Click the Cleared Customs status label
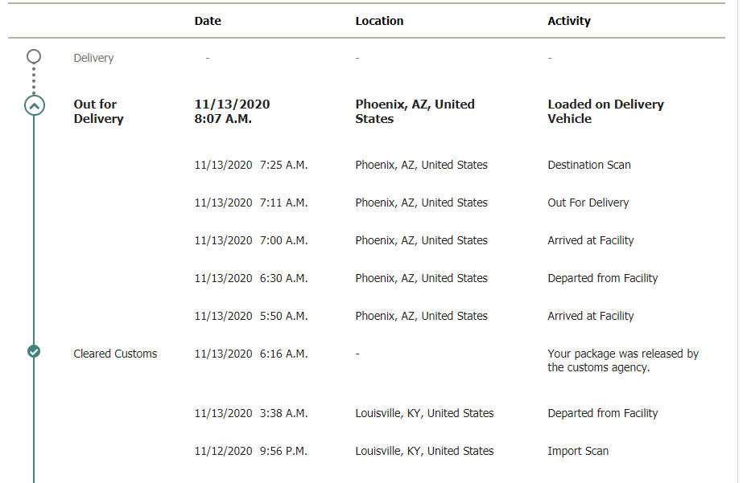Screen dimensions: 747x483 point(115,354)
